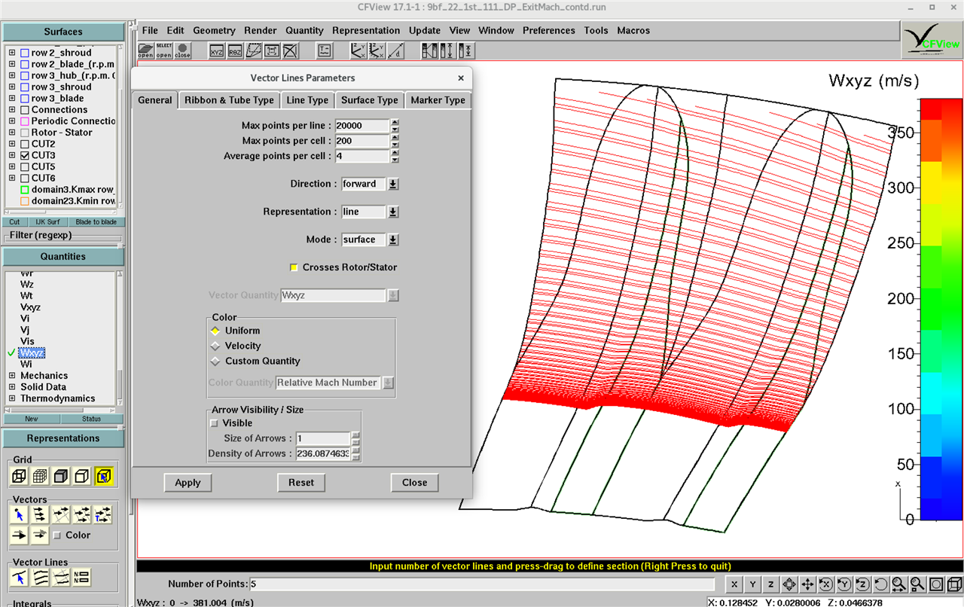
Task: Expand the Thermodynamics quantity group
Action: (x=12, y=398)
